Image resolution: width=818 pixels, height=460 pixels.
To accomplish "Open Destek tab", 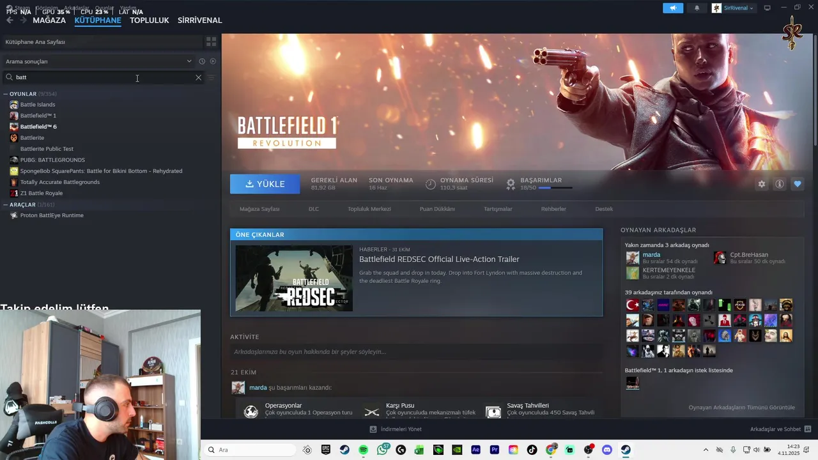I will [x=604, y=209].
